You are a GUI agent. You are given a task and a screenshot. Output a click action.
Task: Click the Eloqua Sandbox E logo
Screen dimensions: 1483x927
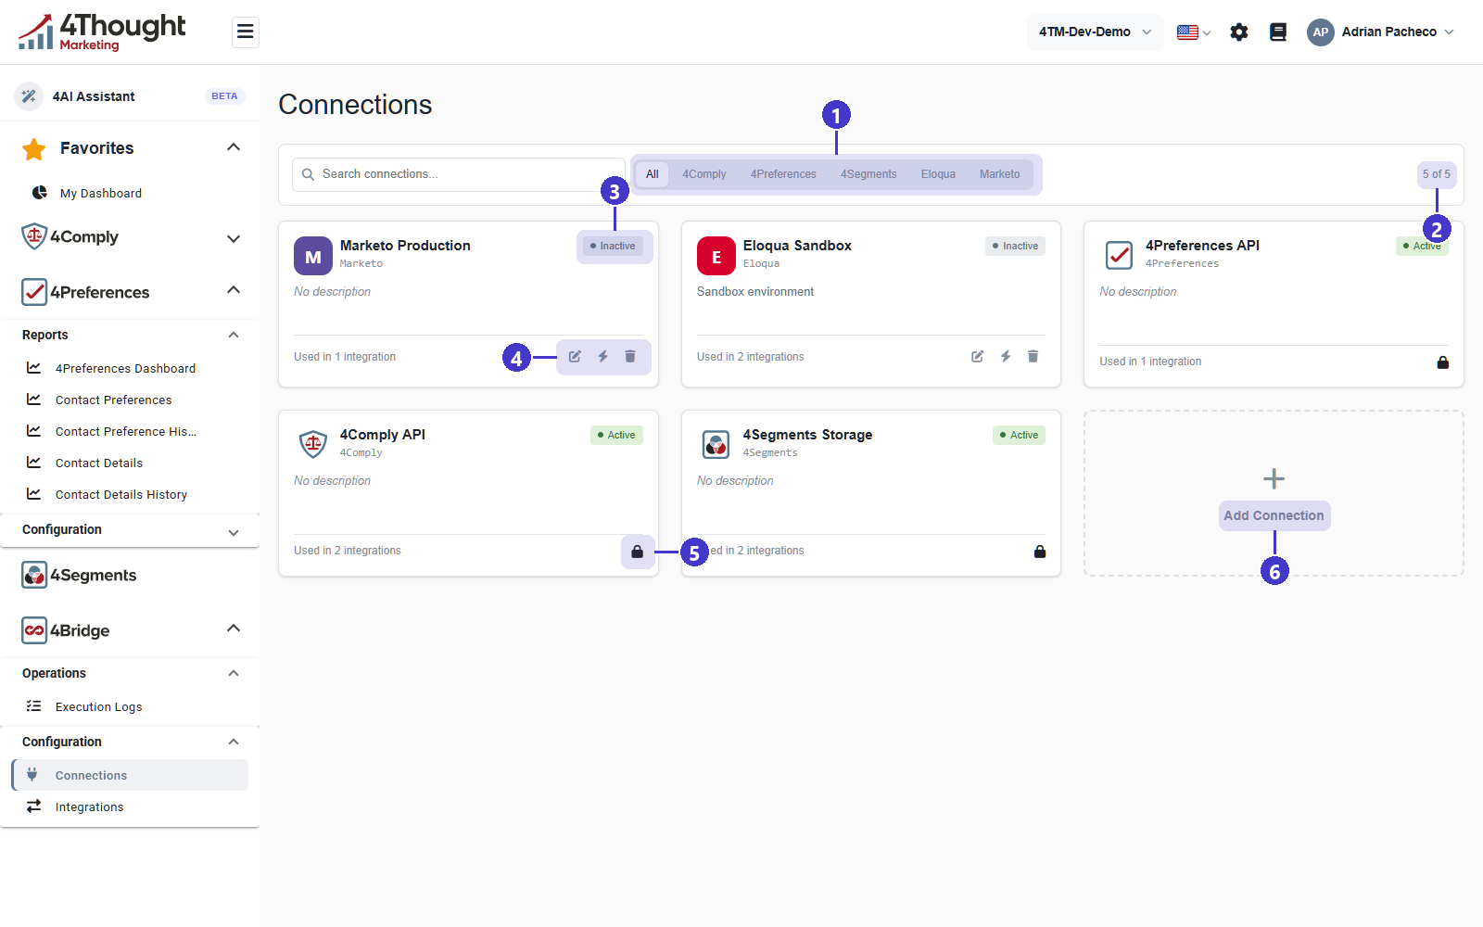click(x=716, y=256)
